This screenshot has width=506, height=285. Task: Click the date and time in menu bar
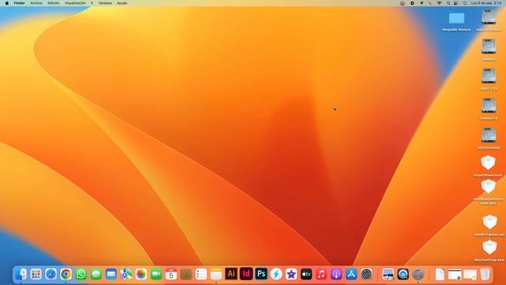pyautogui.click(x=486, y=3)
